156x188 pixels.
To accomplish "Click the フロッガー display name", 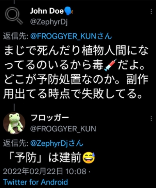I will pyautogui.click(x=50, y=118).
